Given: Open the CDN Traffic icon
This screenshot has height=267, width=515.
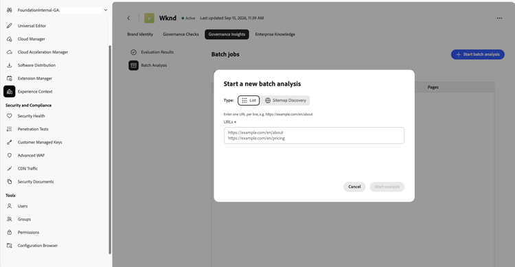Looking at the screenshot, I should point(10,168).
